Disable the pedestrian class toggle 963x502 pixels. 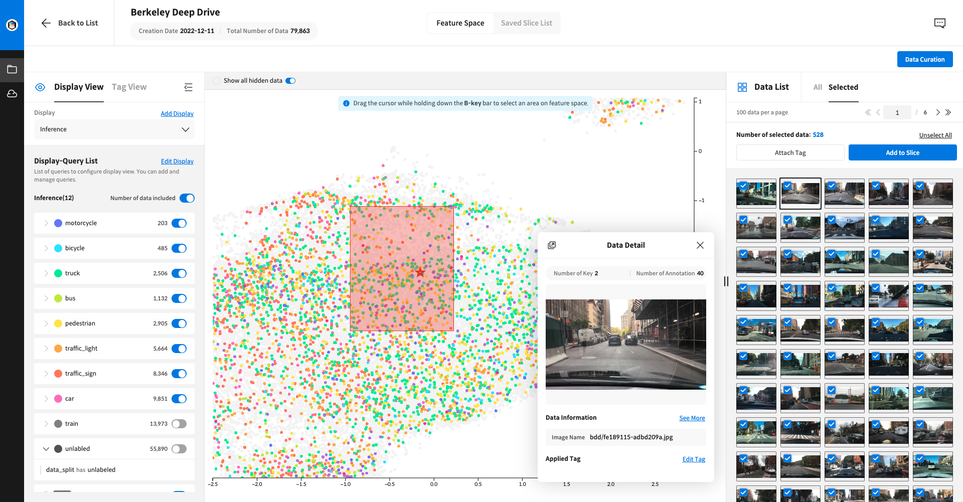coord(179,323)
